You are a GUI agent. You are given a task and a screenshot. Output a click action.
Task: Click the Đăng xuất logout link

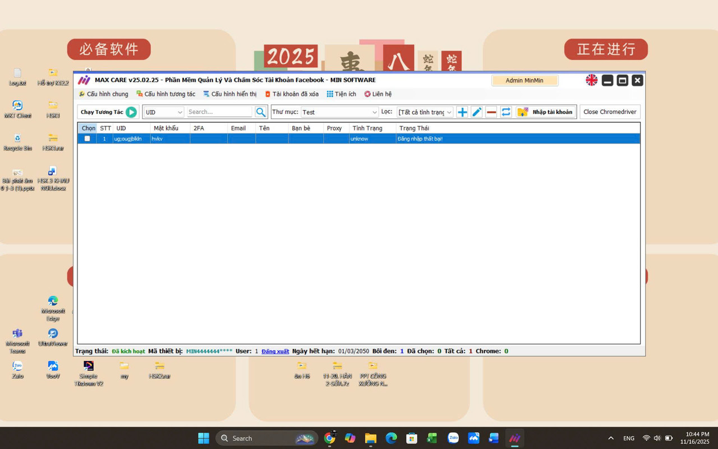click(x=275, y=351)
